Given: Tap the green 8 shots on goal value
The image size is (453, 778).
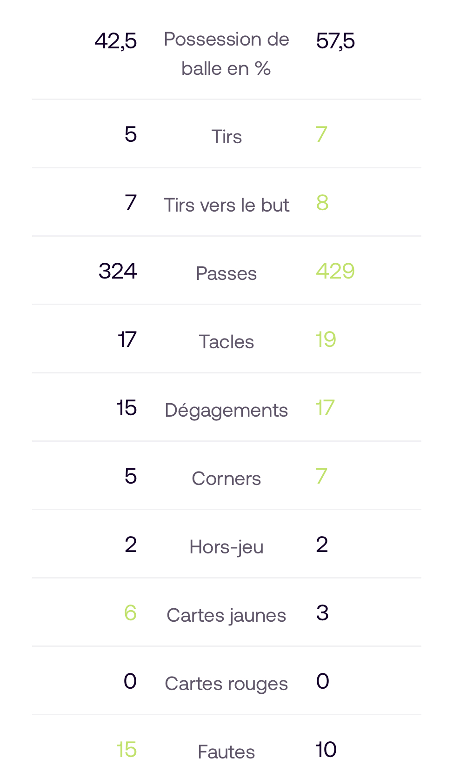Looking at the screenshot, I should point(322,203).
